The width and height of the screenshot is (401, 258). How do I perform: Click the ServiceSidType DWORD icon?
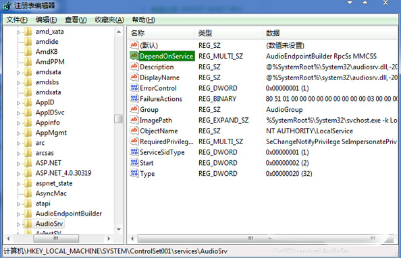click(134, 152)
